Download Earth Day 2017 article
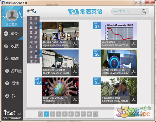The height and width of the screenshot is (122, 156). pyautogui.click(x=75, y=100)
